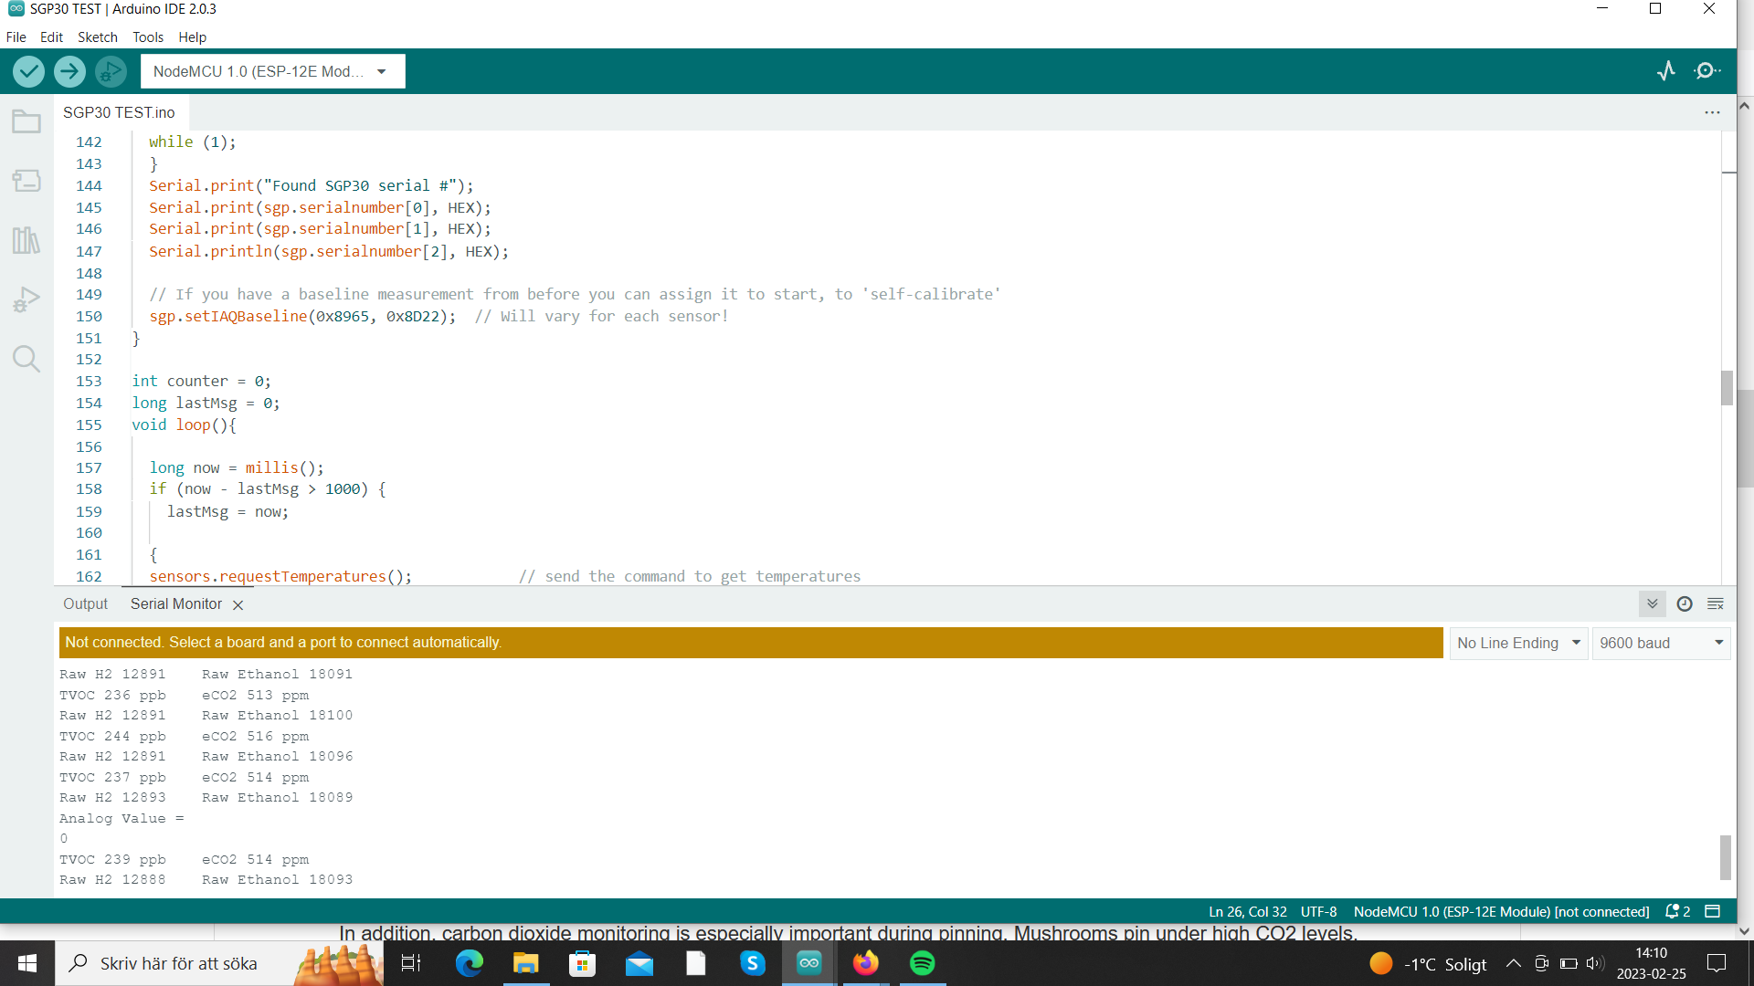Start debugging with the Debug toolbar icon

point(111,71)
